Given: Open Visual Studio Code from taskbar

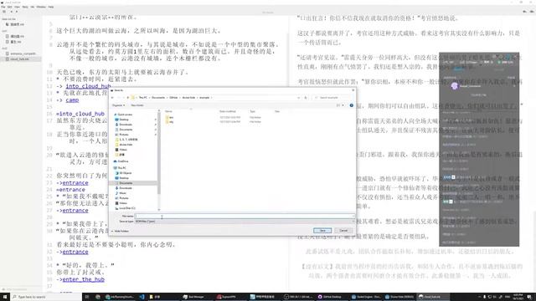Looking at the screenshot, I should coord(142,297).
